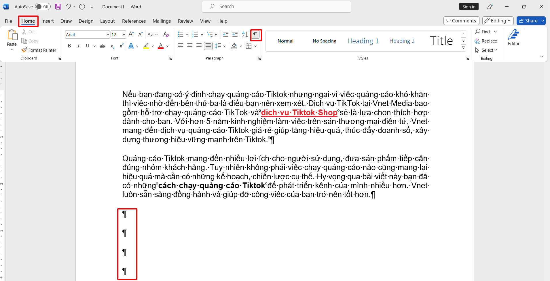This screenshot has height=281, width=550.
Task: Apply the Normal style
Action: click(285, 41)
